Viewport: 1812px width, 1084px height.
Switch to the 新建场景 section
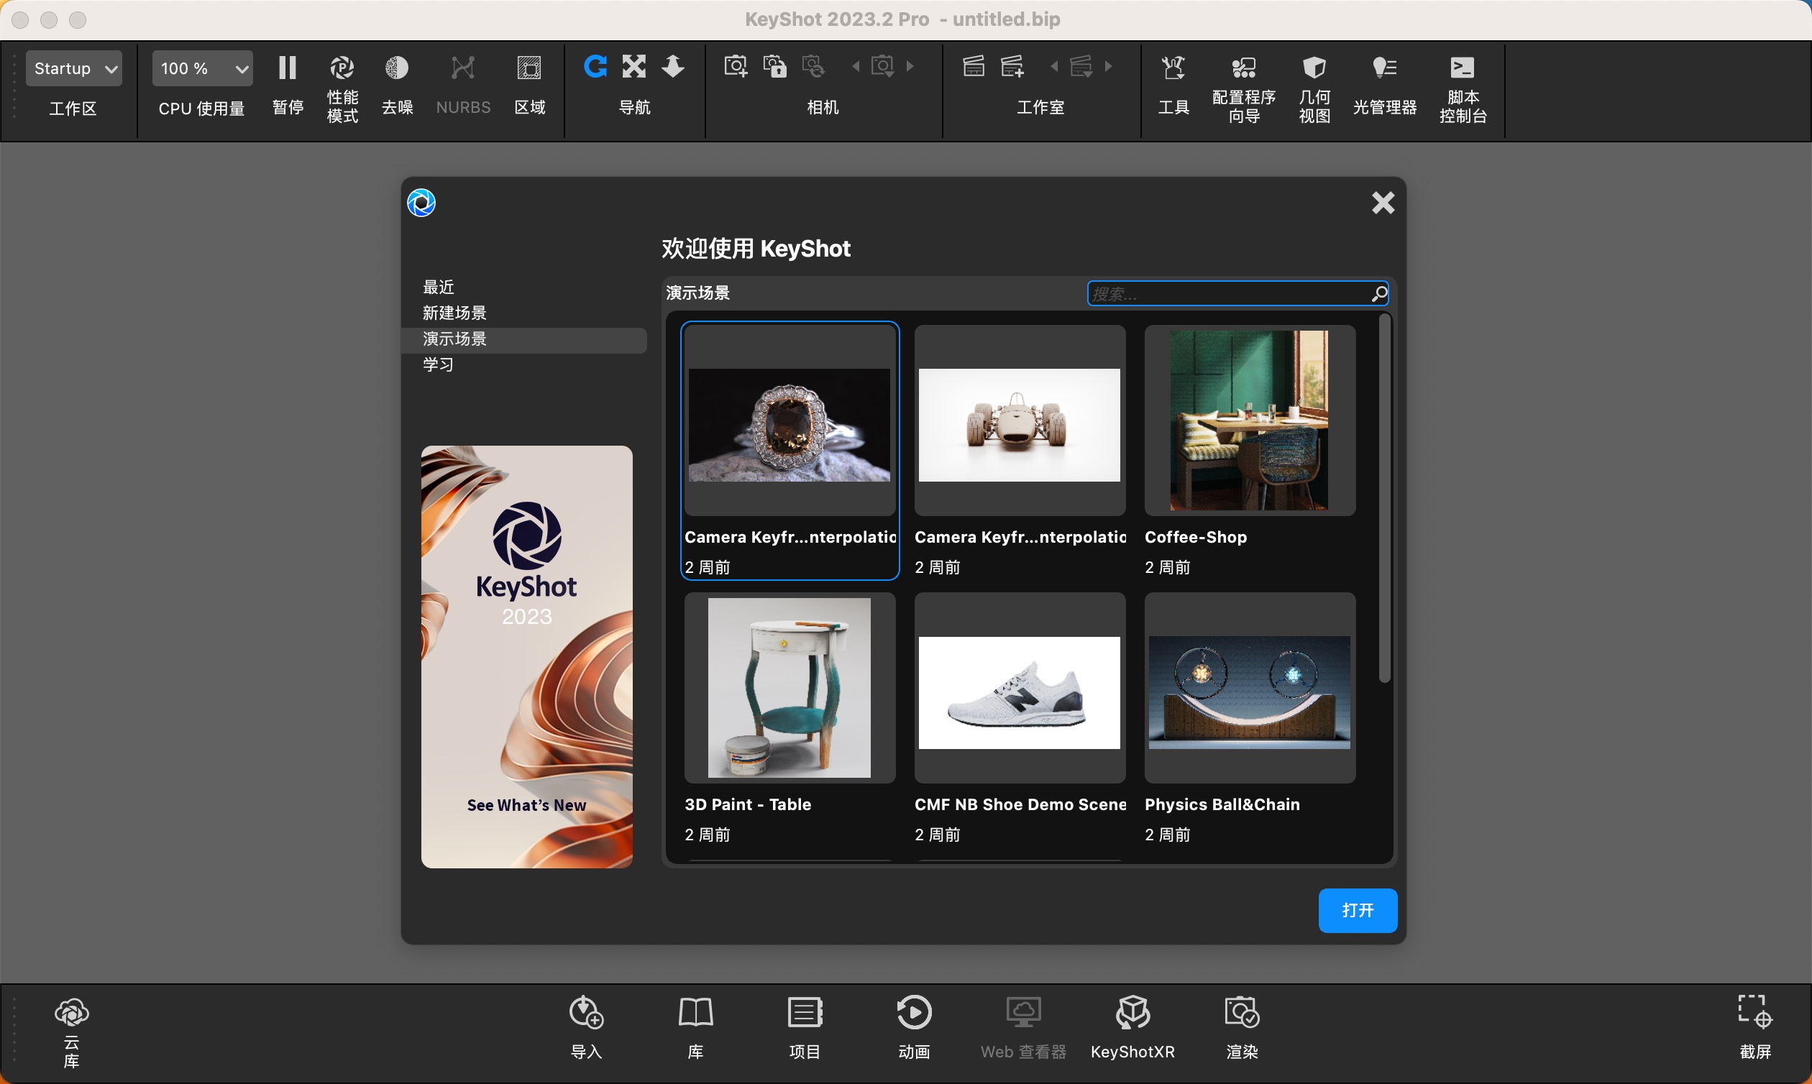pos(454,313)
